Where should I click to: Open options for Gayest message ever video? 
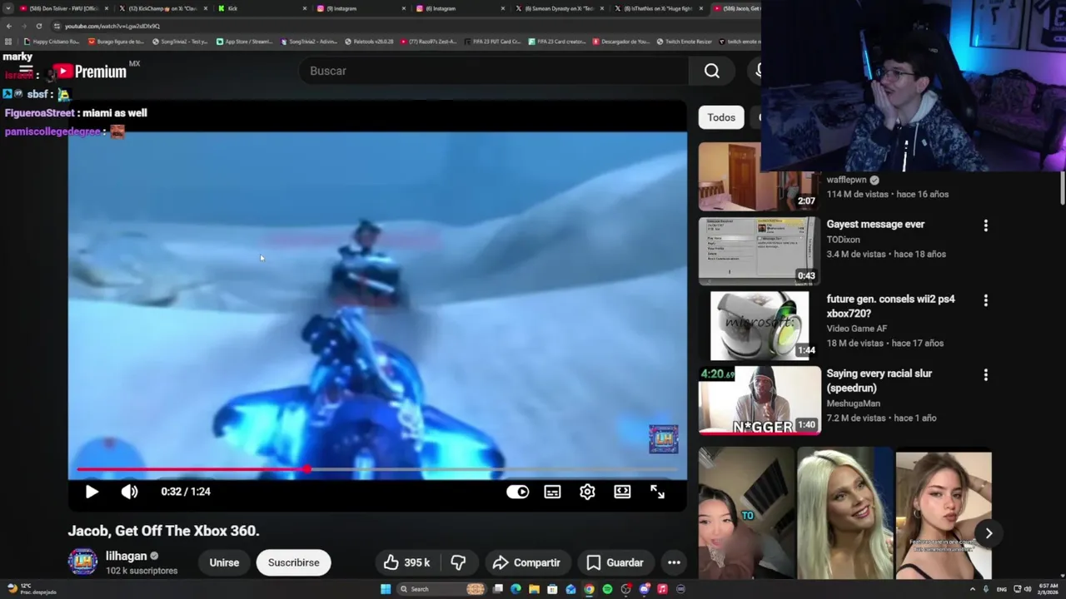pos(986,225)
